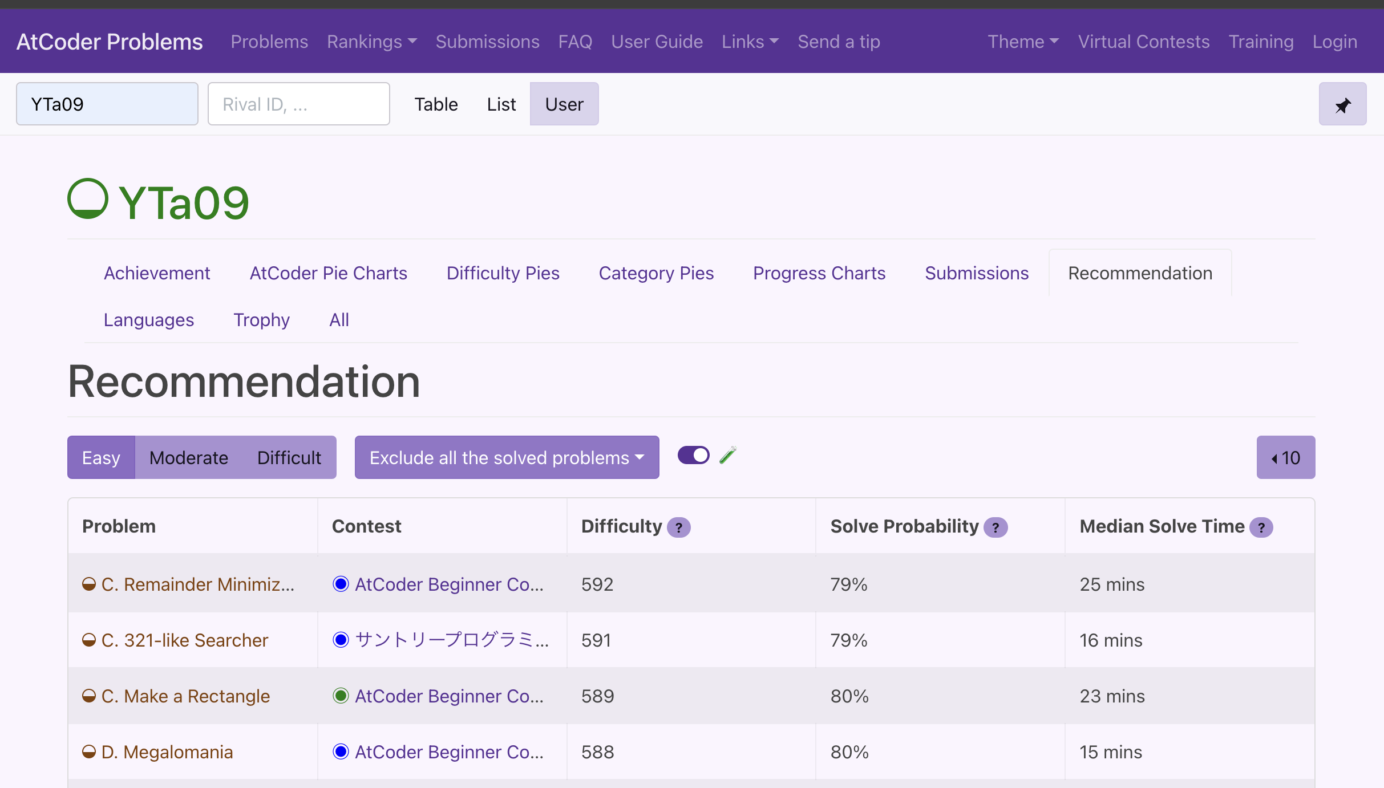Click the difficulty circle beside D. Megalomania

tap(89, 752)
